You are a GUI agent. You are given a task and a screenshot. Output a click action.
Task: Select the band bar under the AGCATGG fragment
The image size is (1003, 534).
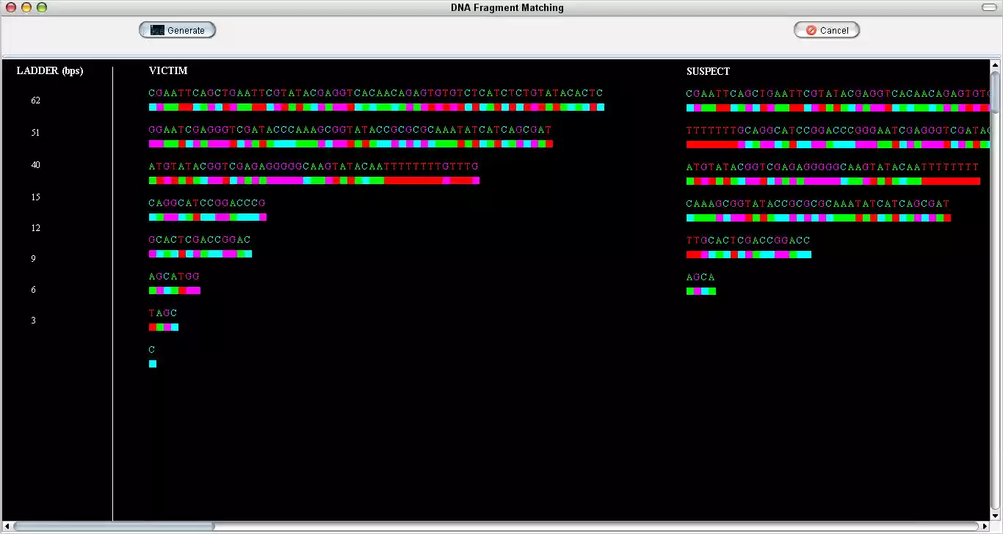click(x=174, y=290)
